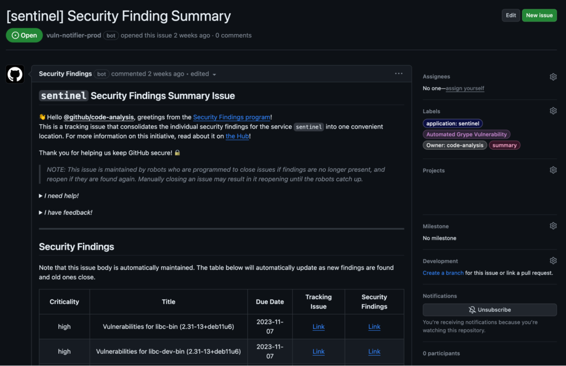
Task: Open the Security Findings program link
Action: 231,116
